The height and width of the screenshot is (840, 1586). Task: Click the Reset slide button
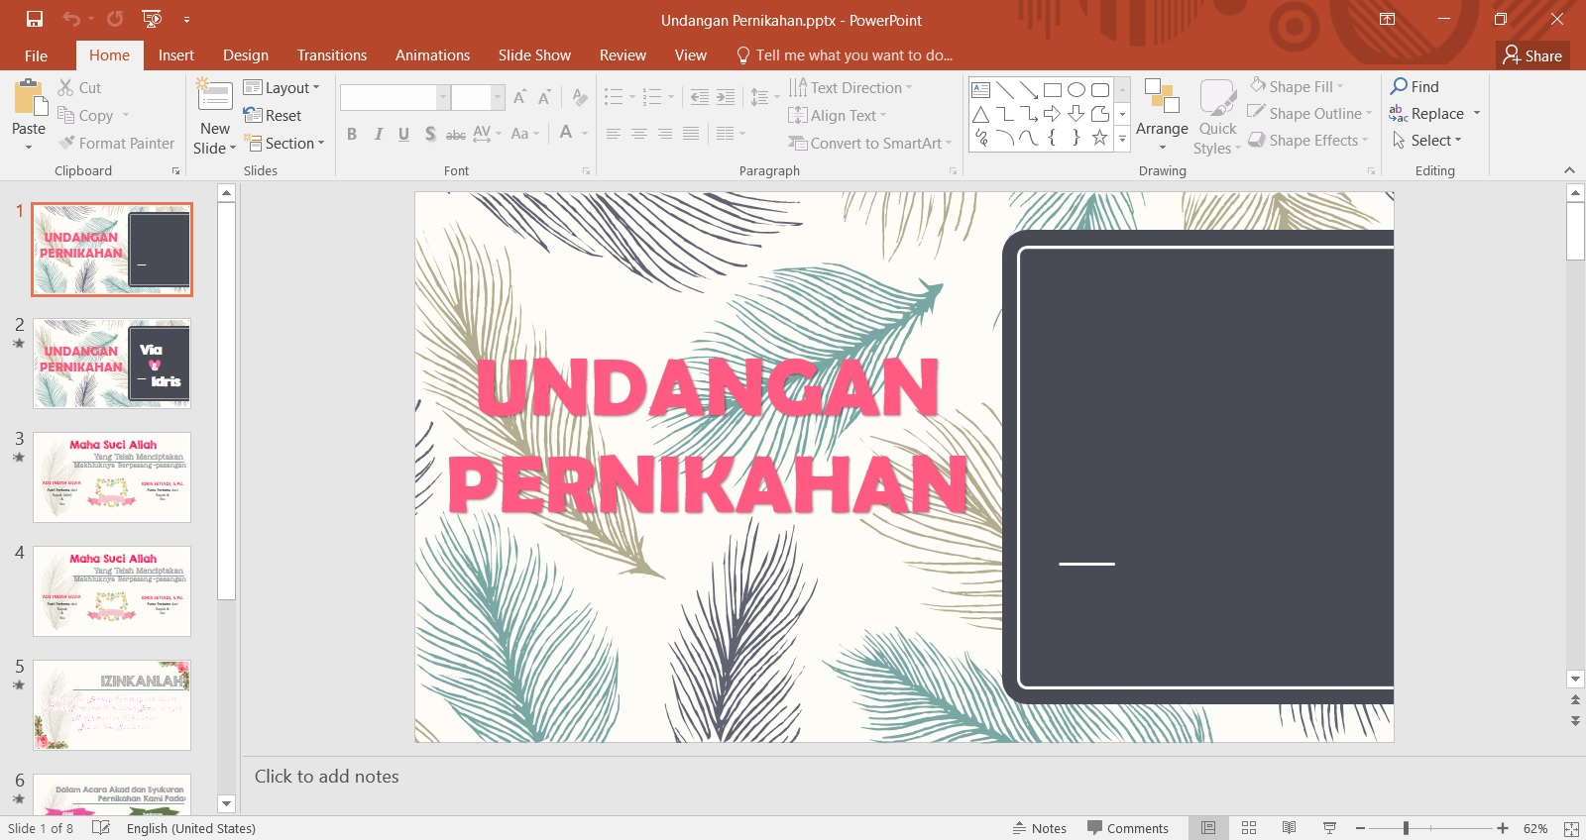click(x=273, y=115)
